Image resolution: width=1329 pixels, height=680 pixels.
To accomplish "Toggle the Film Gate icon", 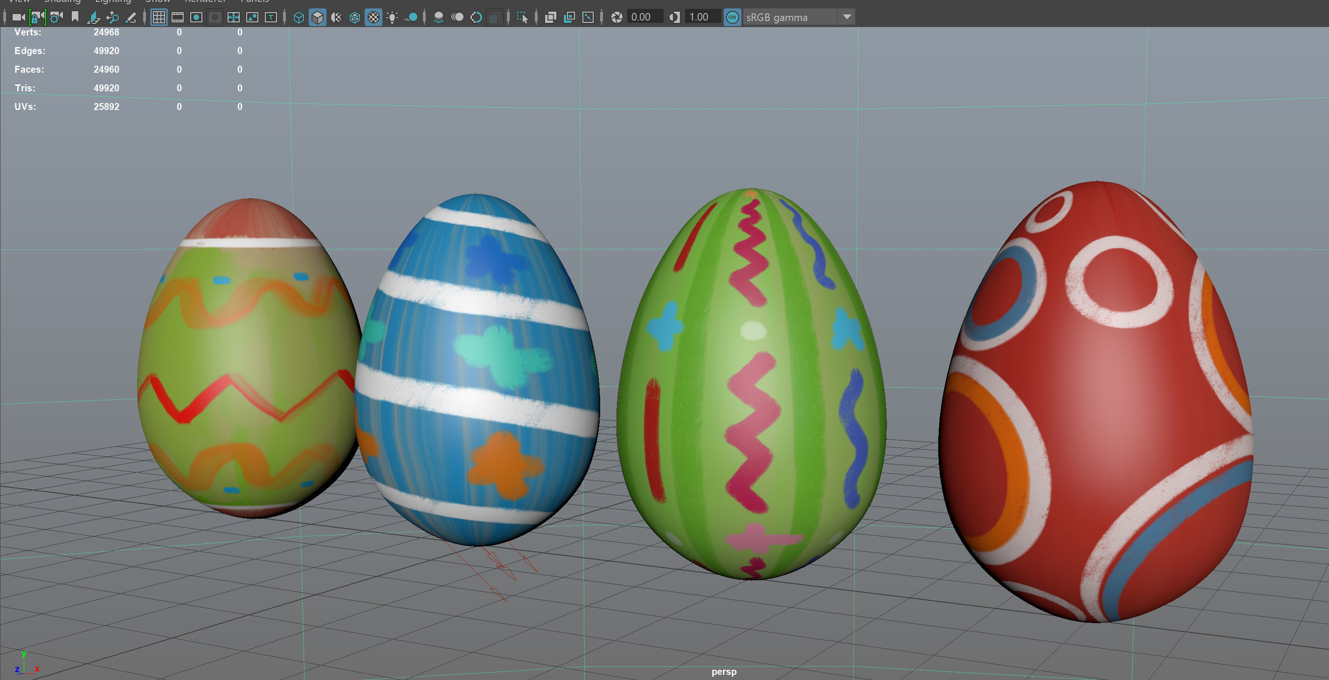I will (178, 17).
